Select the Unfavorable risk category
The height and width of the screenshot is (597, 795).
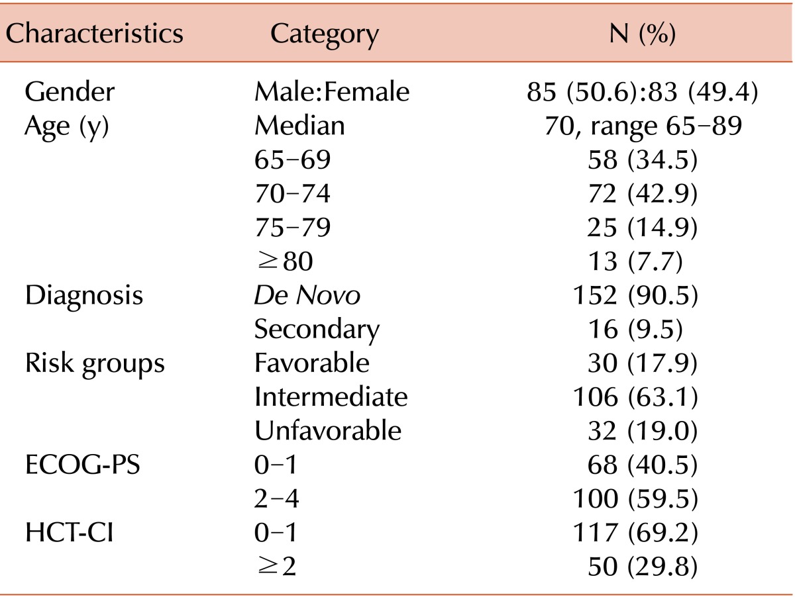[x=328, y=431]
